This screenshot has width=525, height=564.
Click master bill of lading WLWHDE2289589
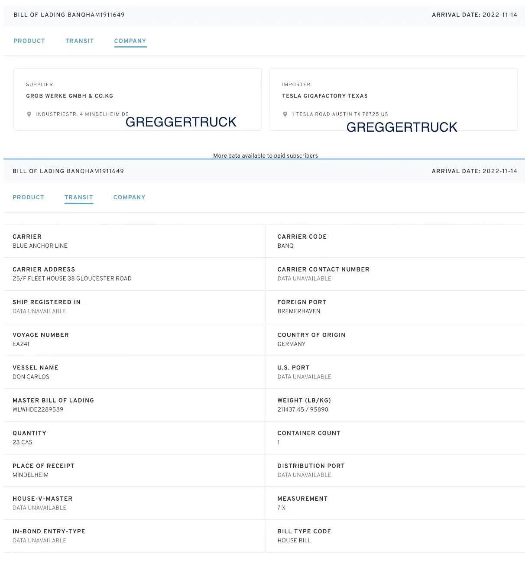pyautogui.click(x=38, y=409)
